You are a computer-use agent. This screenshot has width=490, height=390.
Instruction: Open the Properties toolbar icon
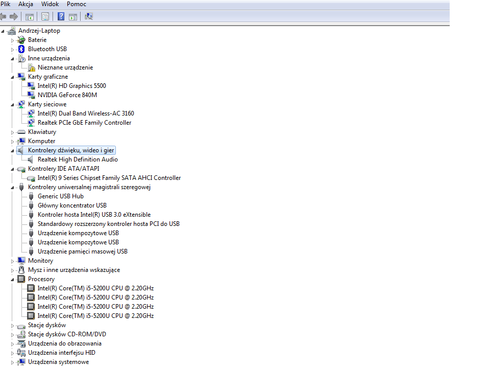point(45,16)
